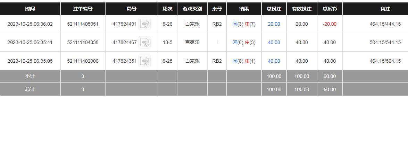Click the 总投注 column header
Image resolution: width=408 pixels, height=151 pixels.
[274, 9]
